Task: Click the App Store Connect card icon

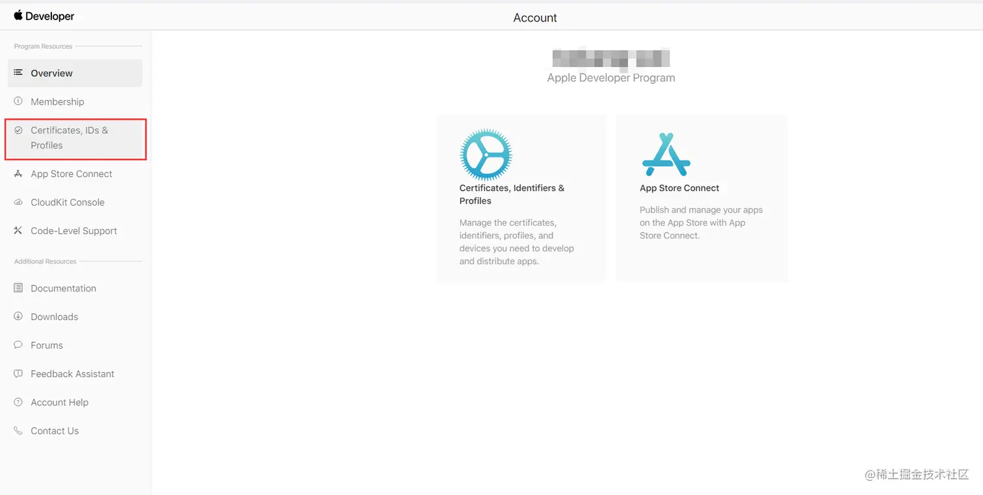Action: click(x=666, y=155)
